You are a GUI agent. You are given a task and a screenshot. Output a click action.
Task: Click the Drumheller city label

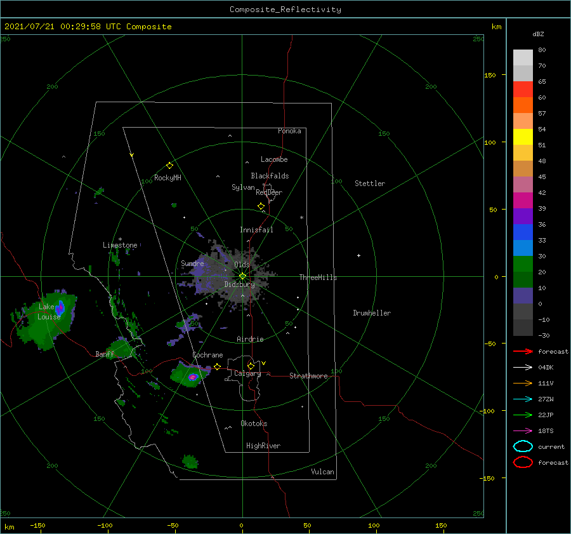click(372, 313)
